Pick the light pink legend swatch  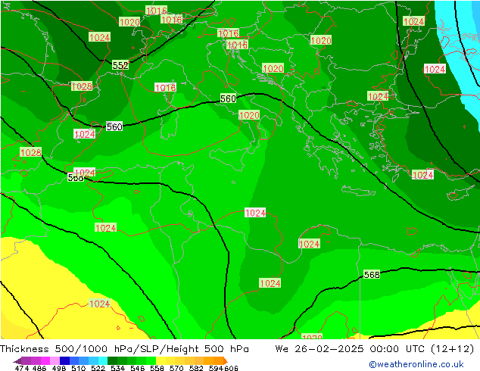(55, 360)
